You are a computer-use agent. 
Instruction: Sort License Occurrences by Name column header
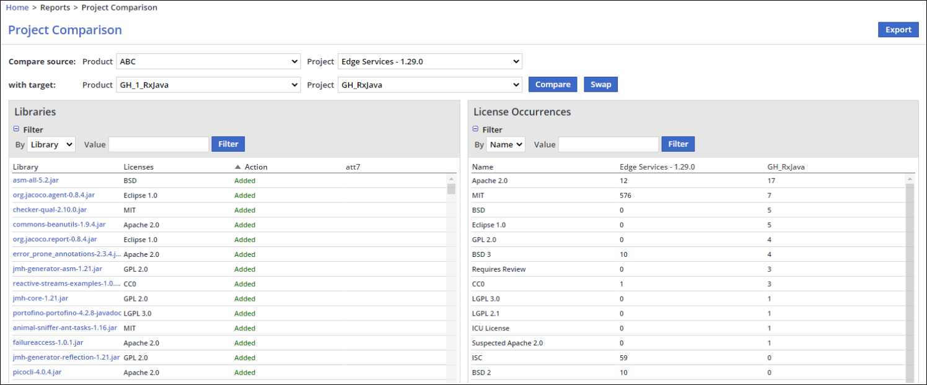484,167
